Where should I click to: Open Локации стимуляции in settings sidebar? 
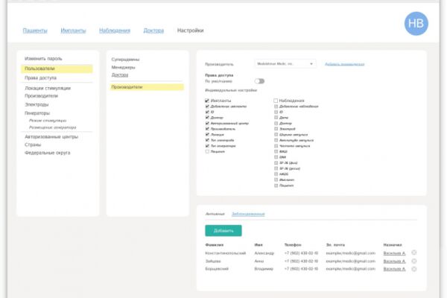(x=48, y=89)
